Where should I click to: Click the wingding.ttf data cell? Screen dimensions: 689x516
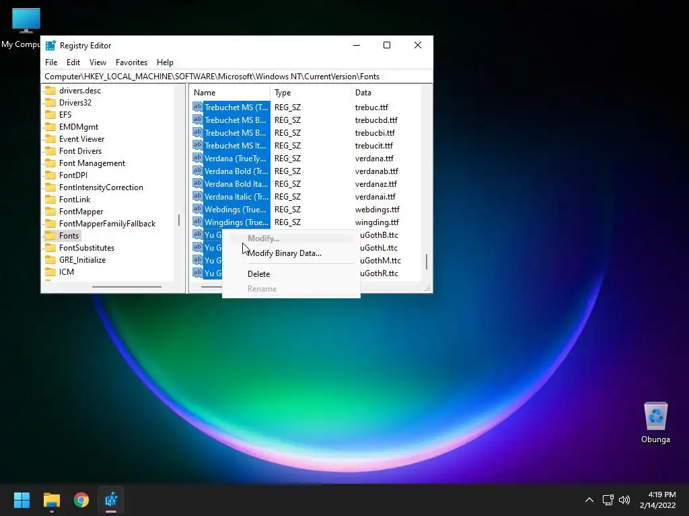coord(377,222)
